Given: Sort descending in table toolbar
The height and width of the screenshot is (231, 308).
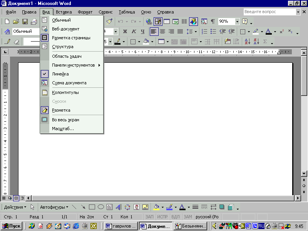Looking at the screenshot, I should 256,42.
